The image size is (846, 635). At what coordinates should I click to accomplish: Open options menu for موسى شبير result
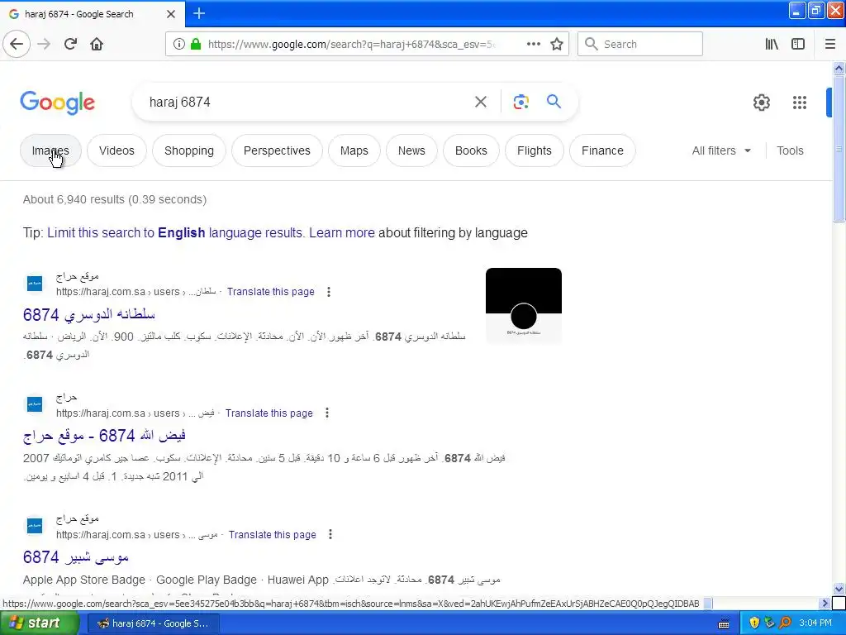click(330, 535)
